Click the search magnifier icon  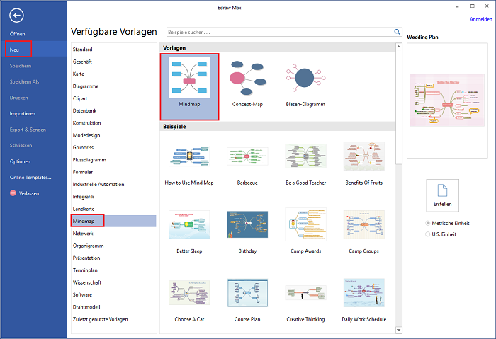(397, 32)
